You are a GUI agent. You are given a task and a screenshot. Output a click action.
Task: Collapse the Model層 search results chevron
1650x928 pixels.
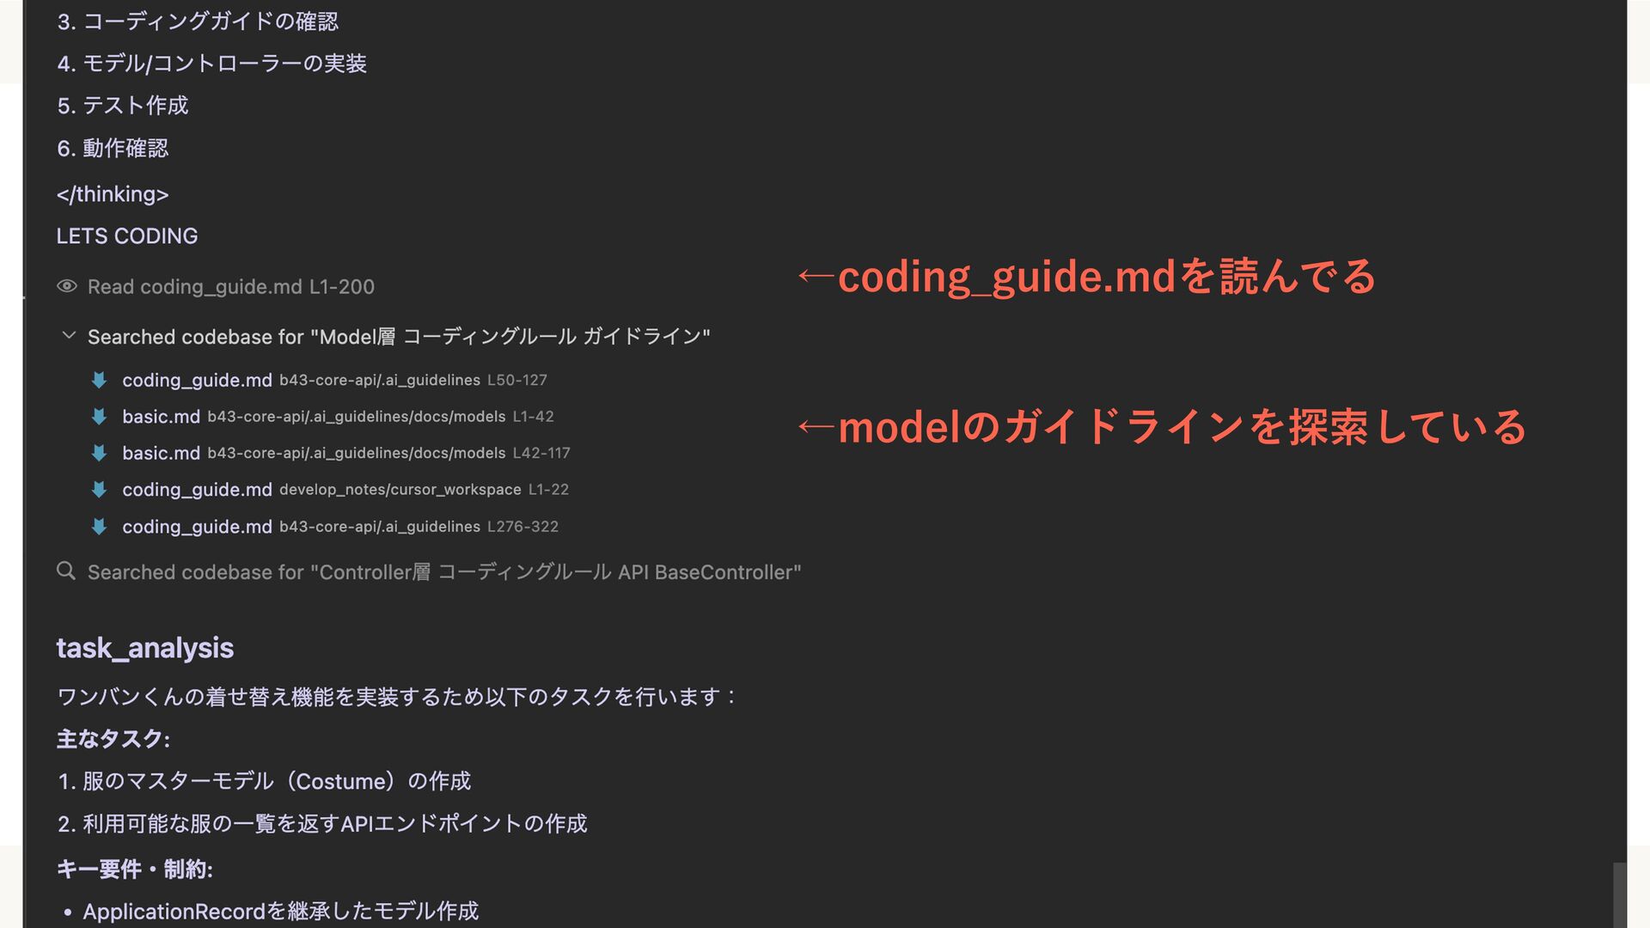point(69,336)
